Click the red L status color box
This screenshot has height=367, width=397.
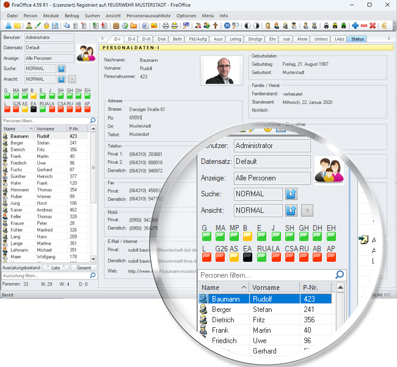click(x=6, y=110)
